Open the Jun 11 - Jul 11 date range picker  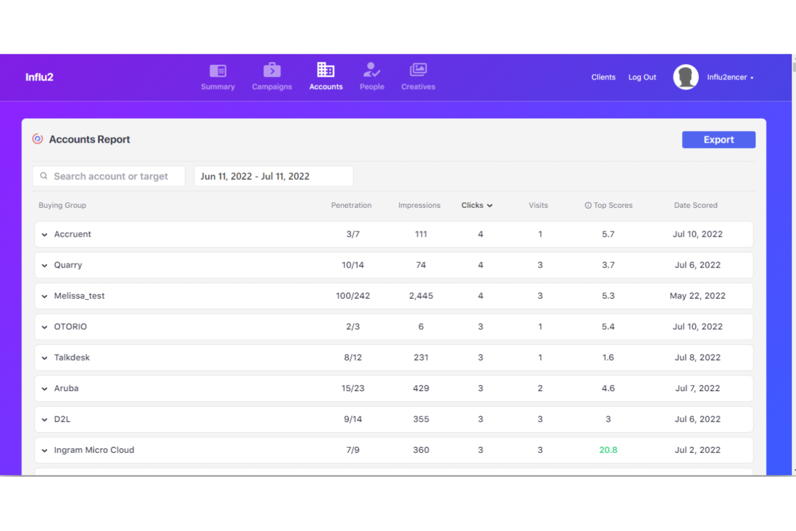coord(273,176)
